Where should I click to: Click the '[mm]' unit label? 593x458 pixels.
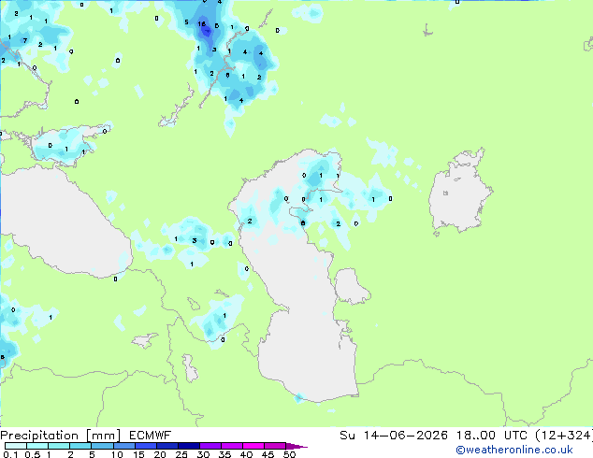[104, 436]
